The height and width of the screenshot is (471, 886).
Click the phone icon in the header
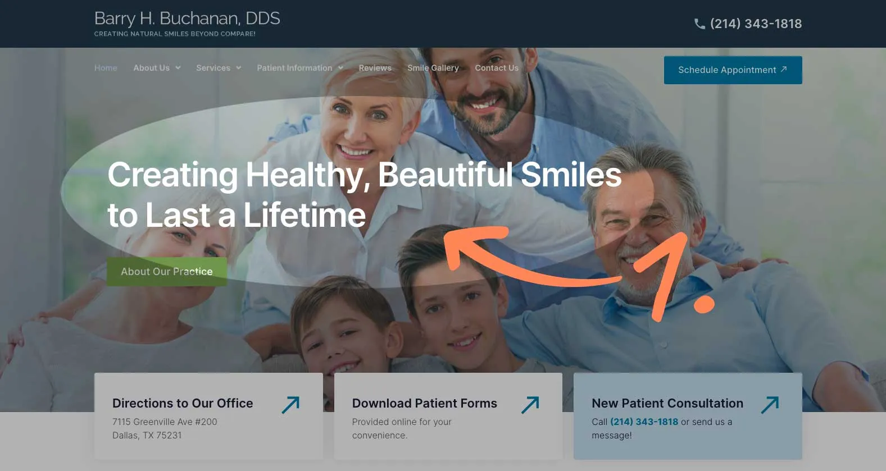(x=699, y=24)
